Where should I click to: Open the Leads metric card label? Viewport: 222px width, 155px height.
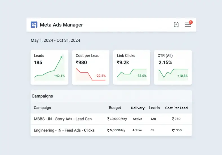point(39,56)
